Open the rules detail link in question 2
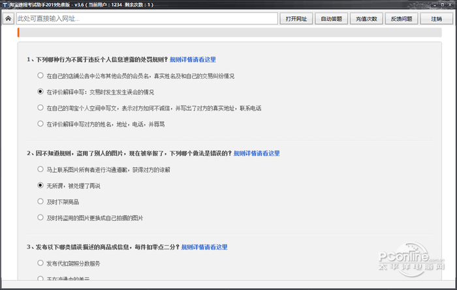 point(257,153)
